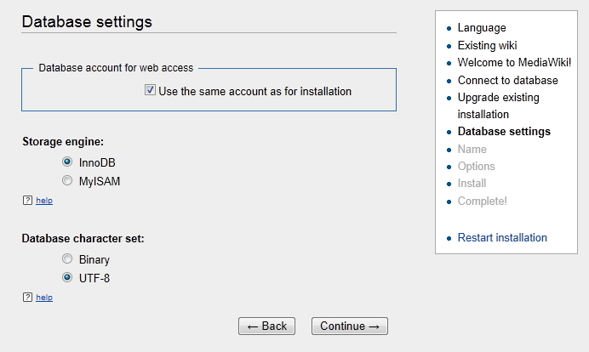Click the Options step in the sidebar
Screen dimensions: 589x352
pos(476,166)
